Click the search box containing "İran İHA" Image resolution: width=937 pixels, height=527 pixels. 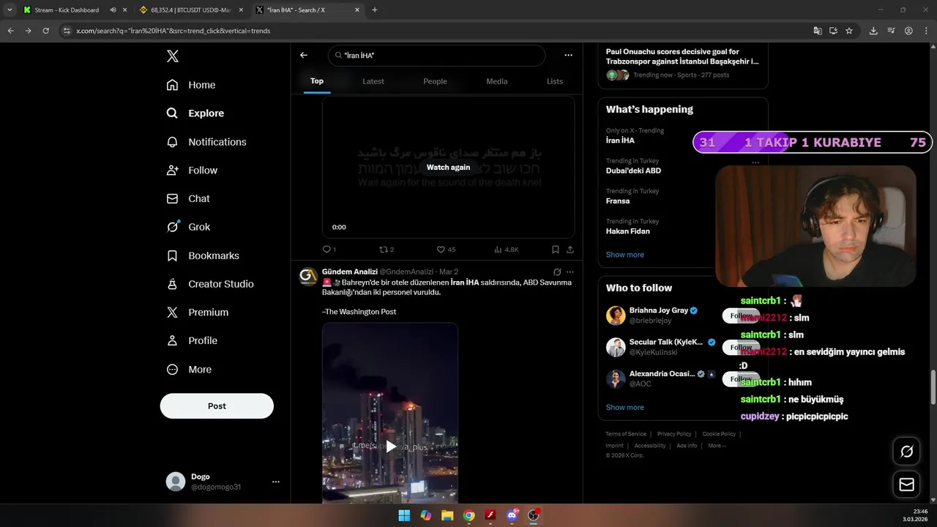(x=436, y=56)
